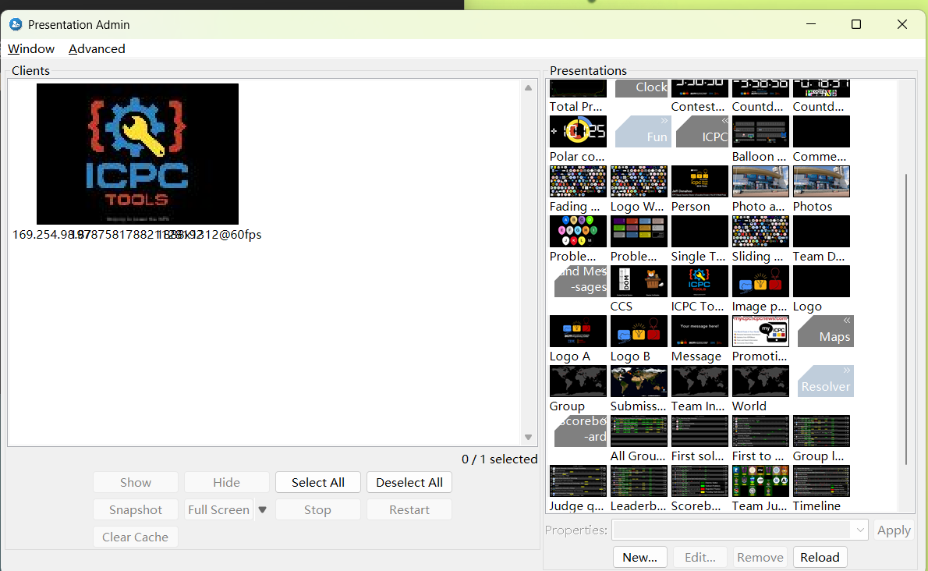Select the ICPC Tools client thumbnail
Image resolution: width=928 pixels, height=571 pixels.
click(137, 154)
